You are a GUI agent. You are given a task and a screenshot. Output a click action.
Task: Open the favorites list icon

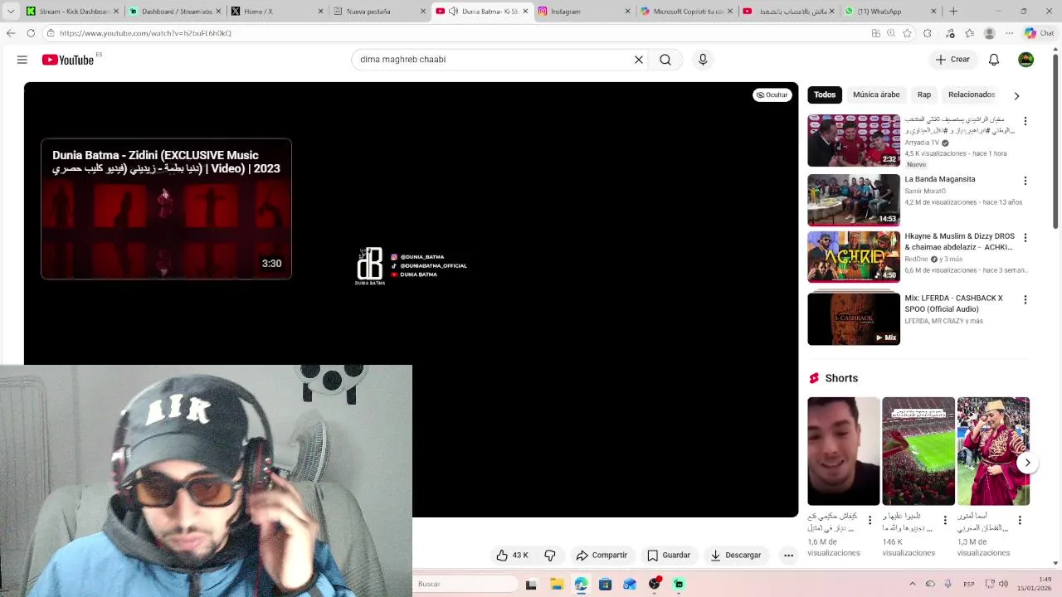969,33
